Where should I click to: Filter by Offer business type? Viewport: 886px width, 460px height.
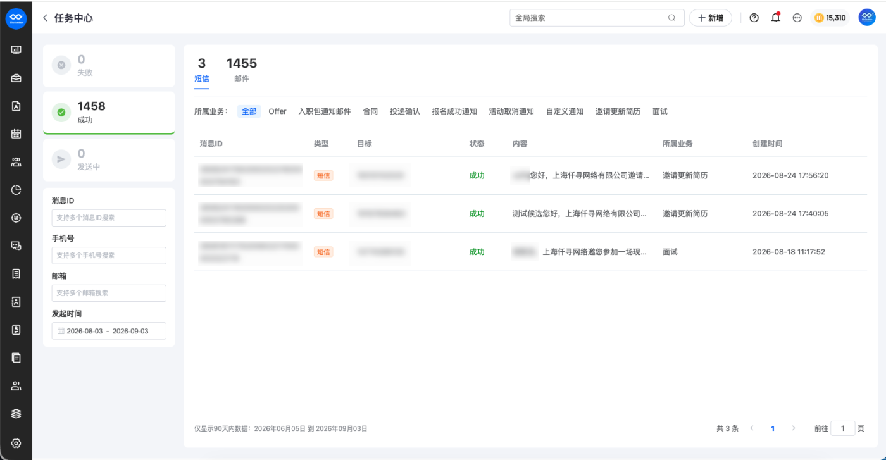tap(277, 111)
